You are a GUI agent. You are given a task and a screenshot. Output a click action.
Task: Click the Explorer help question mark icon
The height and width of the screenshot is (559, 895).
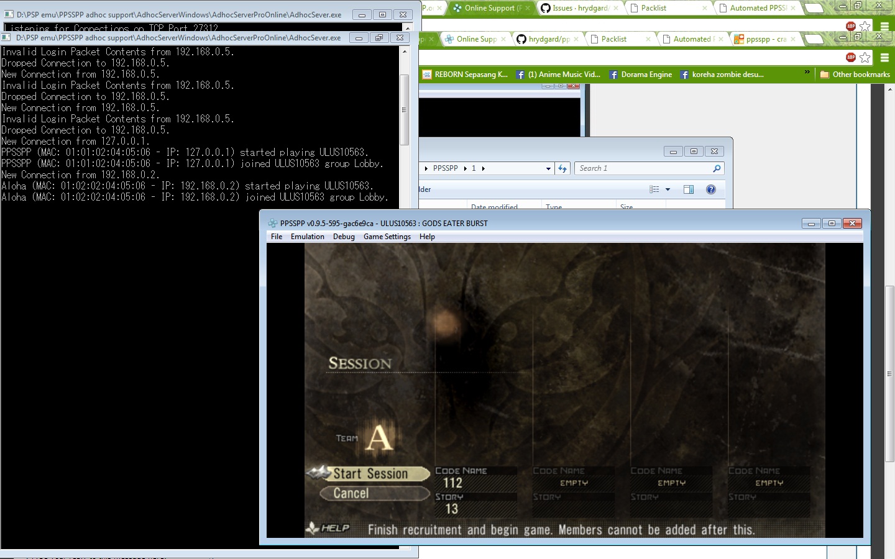[x=711, y=189]
